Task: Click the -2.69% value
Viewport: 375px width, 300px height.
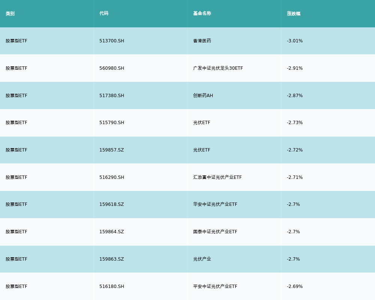Action: [x=295, y=286]
